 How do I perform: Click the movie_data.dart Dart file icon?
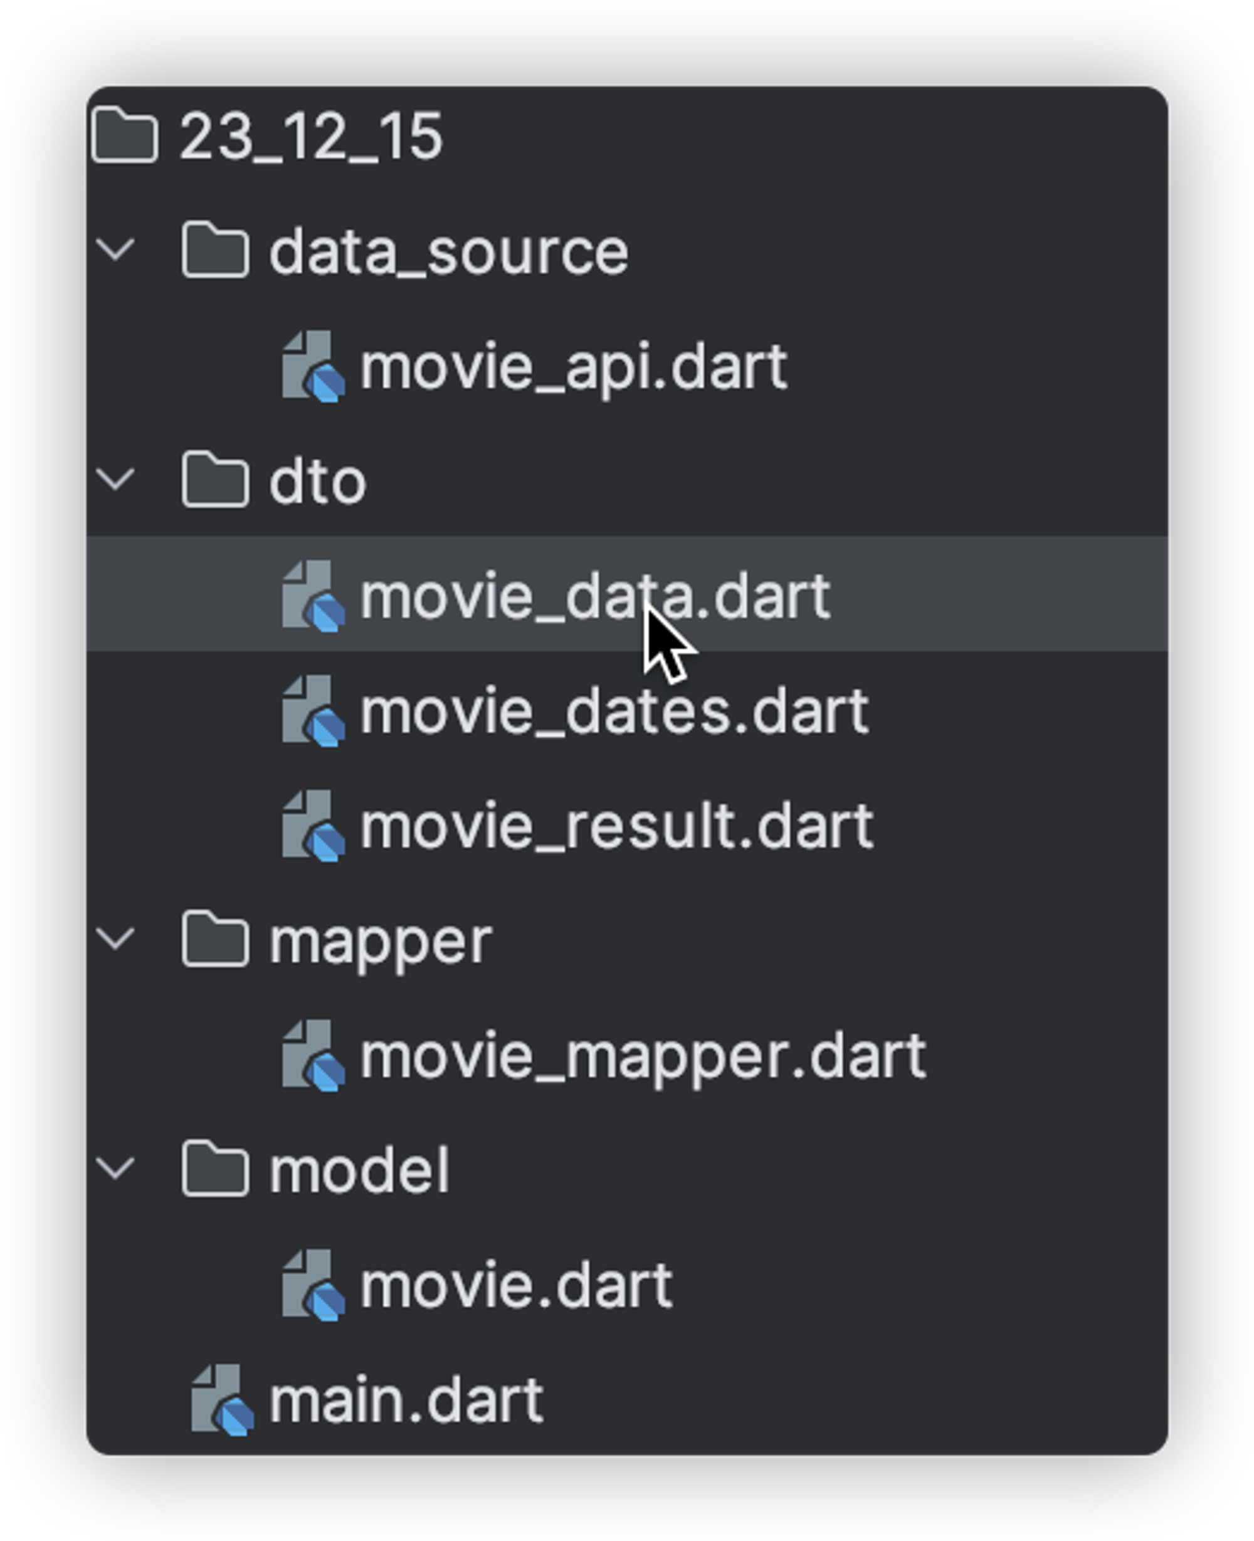(x=313, y=596)
